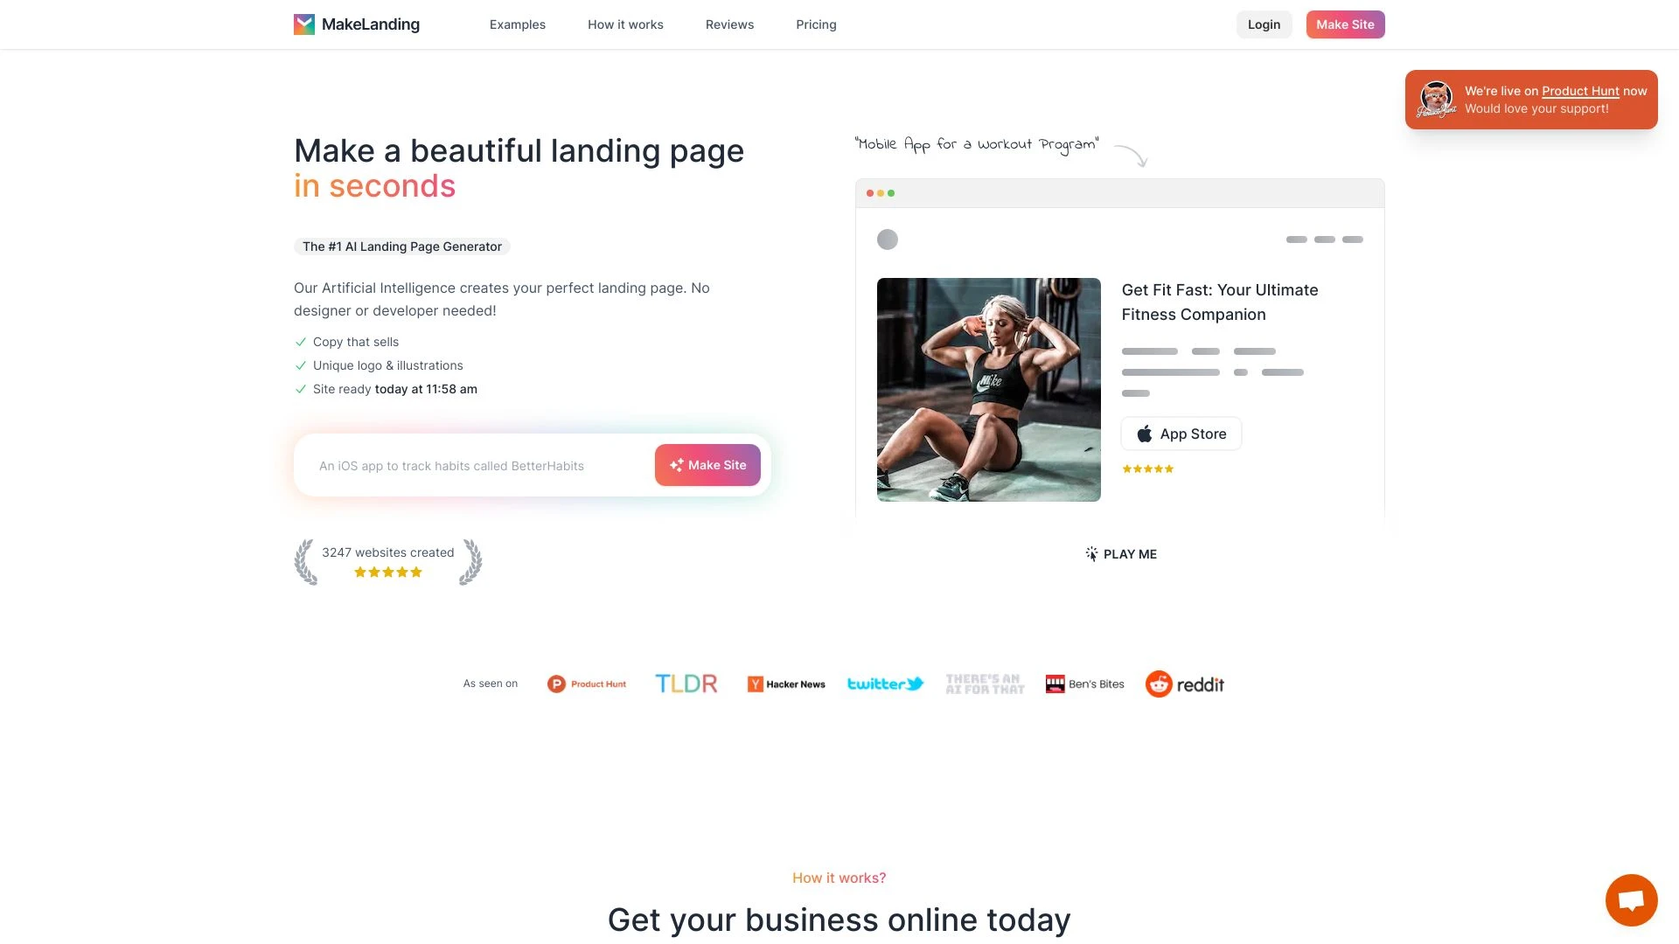Toggle the first green checkmark for copy
Viewport: 1679px width, 944px height.
click(x=300, y=341)
